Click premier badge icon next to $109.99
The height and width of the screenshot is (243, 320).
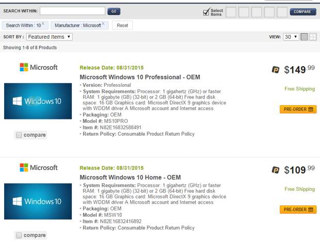(x=276, y=170)
